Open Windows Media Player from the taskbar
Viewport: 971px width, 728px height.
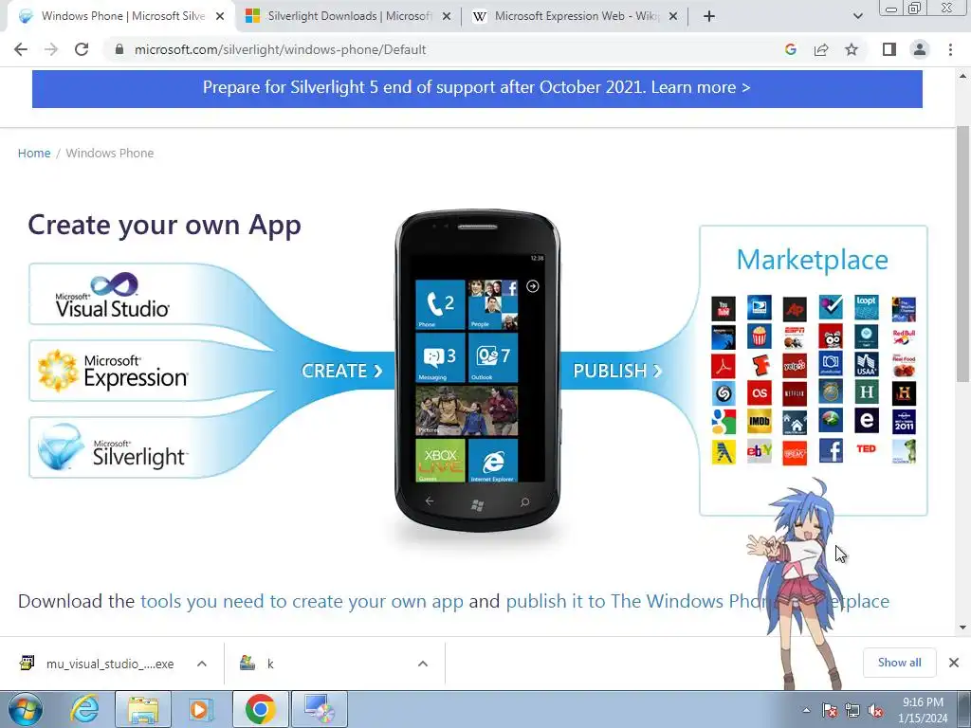pos(201,709)
